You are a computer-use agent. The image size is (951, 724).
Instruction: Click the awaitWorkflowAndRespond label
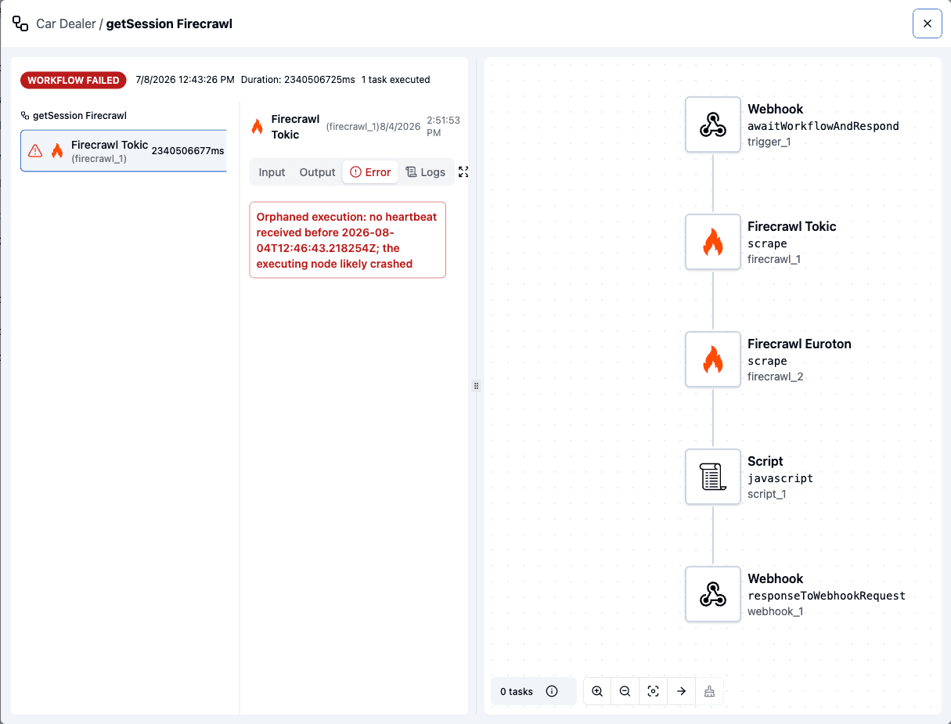(x=823, y=126)
